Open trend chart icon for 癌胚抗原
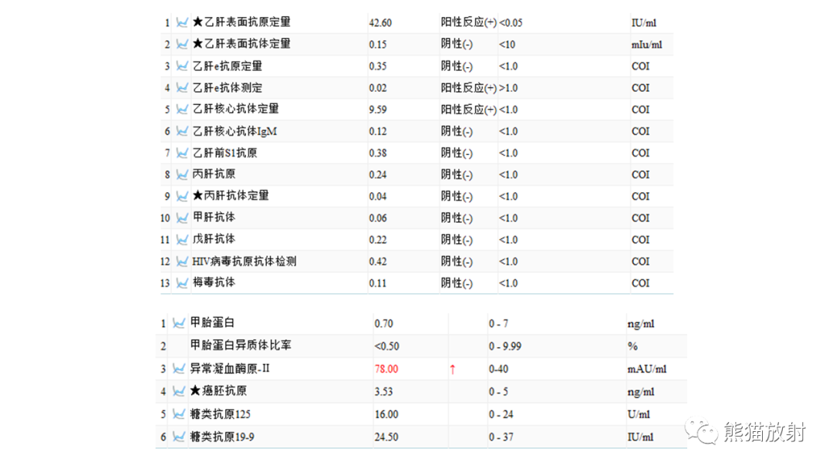This screenshot has height=469, width=833. pyautogui.click(x=179, y=391)
